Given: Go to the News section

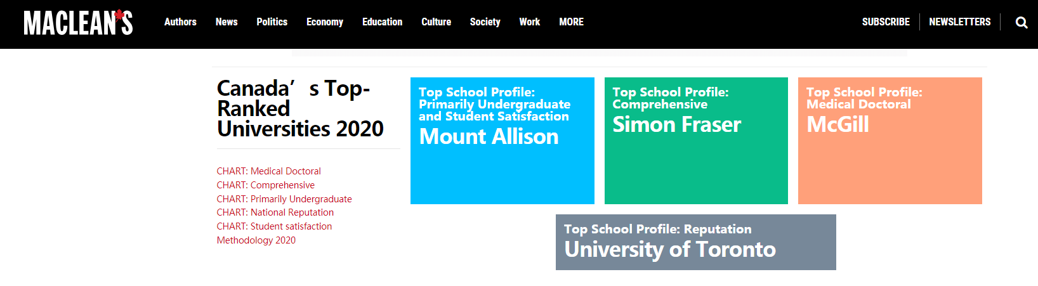Looking at the screenshot, I should [227, 22].
